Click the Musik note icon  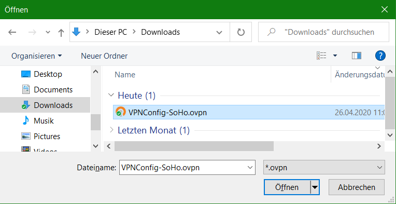[26, 120]
